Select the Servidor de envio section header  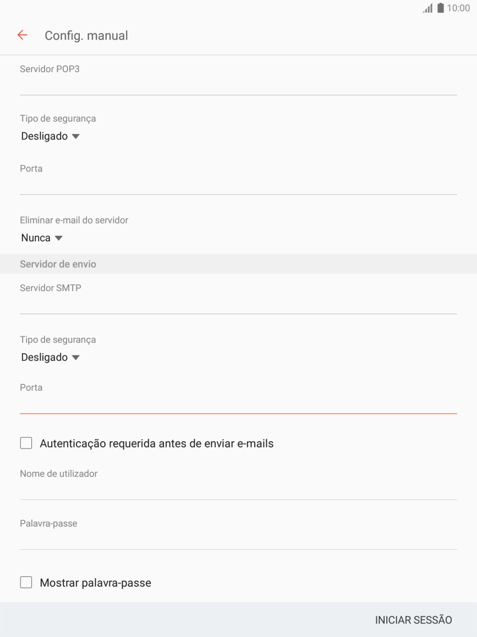coord(58,263)
